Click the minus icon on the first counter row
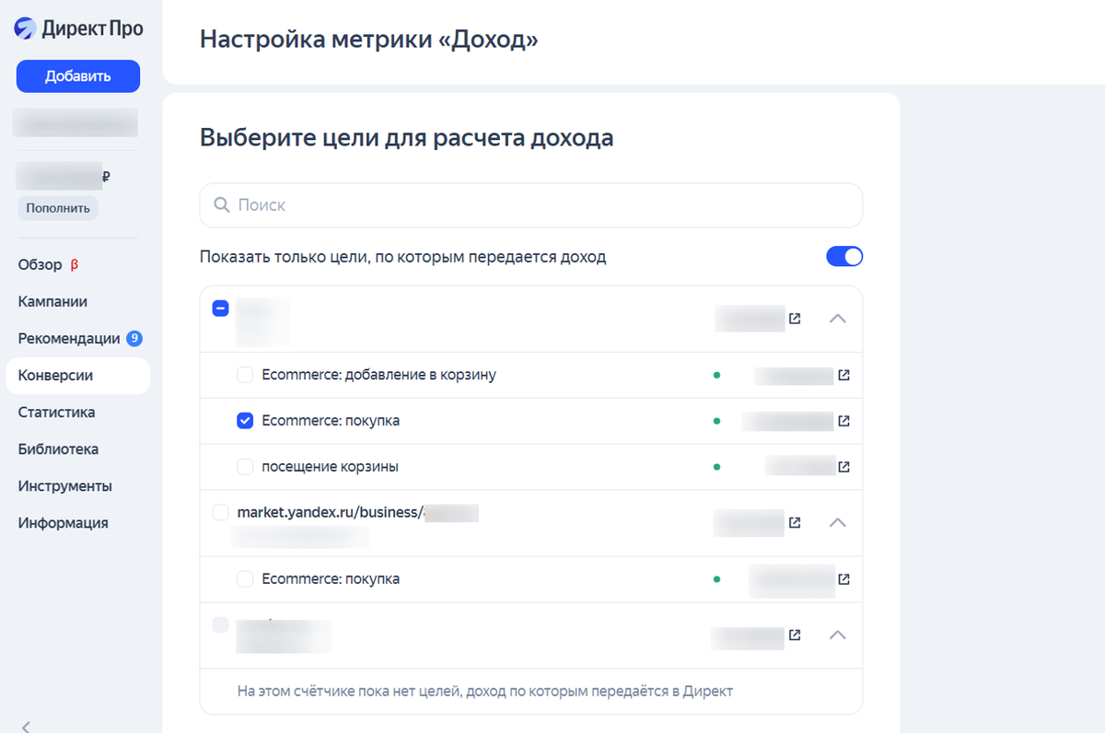 pyautogui.click(x=220, y=308)
